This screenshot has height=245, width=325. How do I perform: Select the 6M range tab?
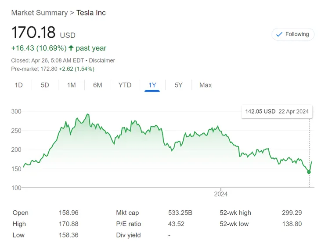pyautogui.click(x=97, y=85)
